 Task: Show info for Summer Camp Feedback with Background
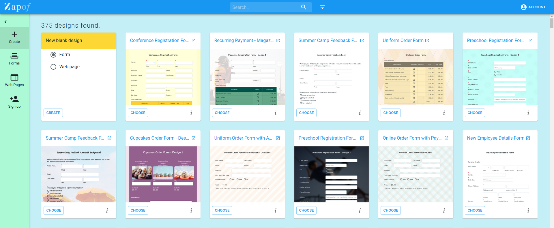point(107,210)
